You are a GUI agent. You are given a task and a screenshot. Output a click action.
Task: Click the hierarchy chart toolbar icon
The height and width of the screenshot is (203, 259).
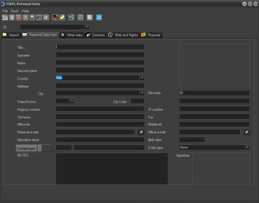(80, 18)
